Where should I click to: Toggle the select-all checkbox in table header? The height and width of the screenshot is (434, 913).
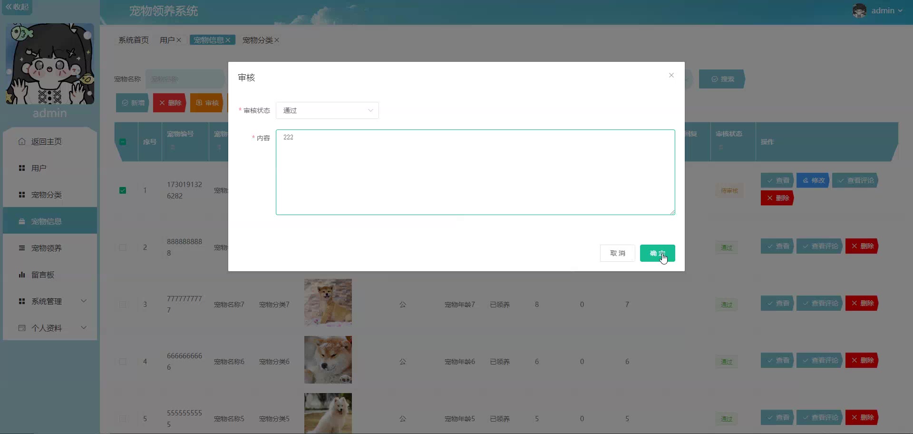123,142
